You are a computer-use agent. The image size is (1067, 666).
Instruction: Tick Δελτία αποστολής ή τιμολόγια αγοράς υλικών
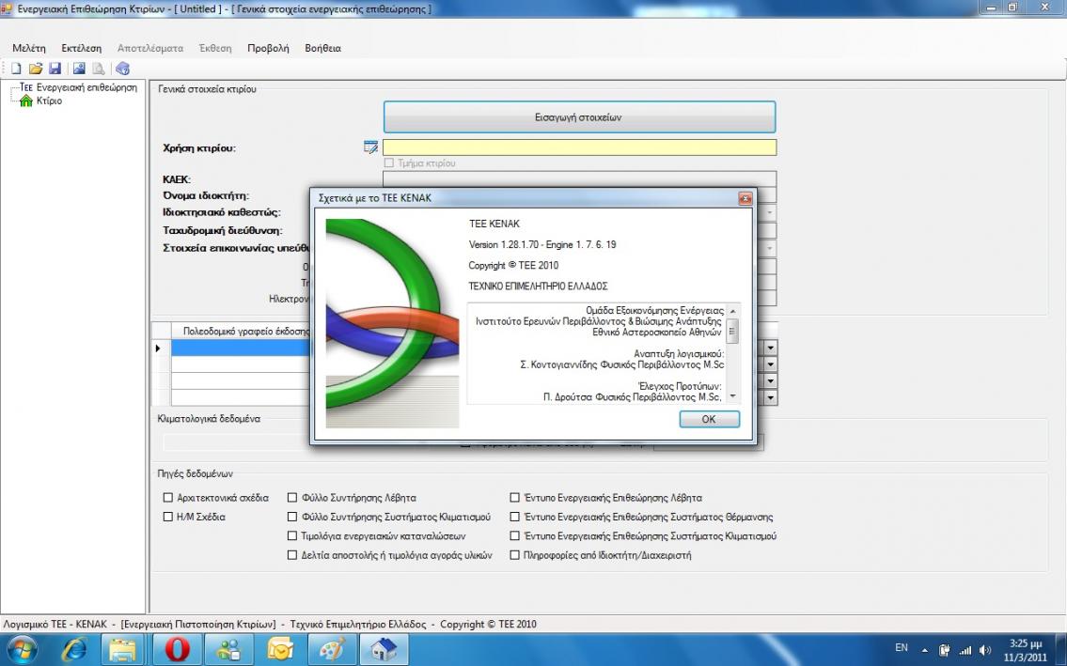(292, 554)
